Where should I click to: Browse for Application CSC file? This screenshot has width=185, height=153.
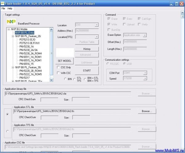pyautogui.click(x=147, y=147)
